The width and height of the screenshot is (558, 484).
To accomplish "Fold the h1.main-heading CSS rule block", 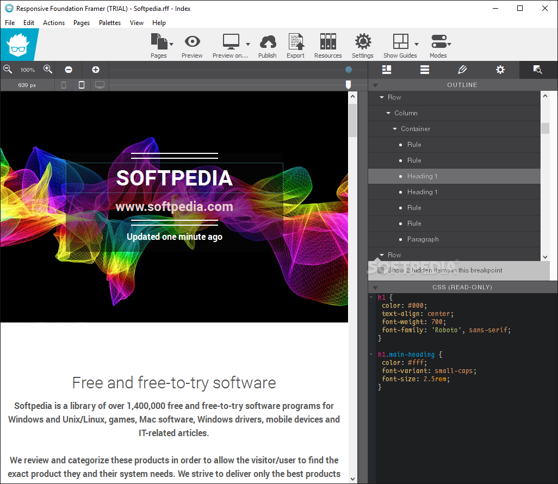I will click(x=371, y=355).
